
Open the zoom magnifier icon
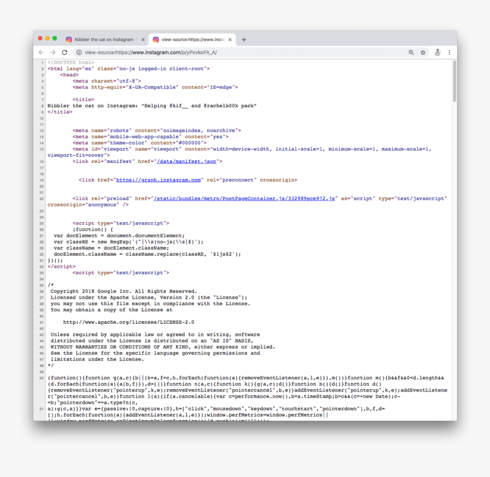coord(411,52)
